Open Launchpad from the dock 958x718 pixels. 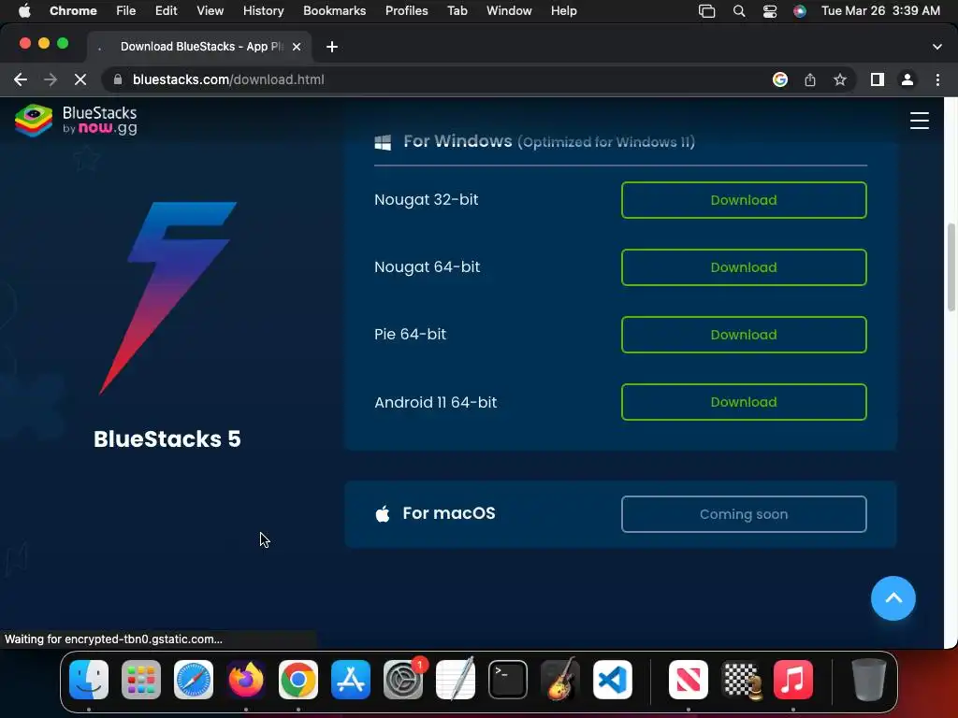141,680
